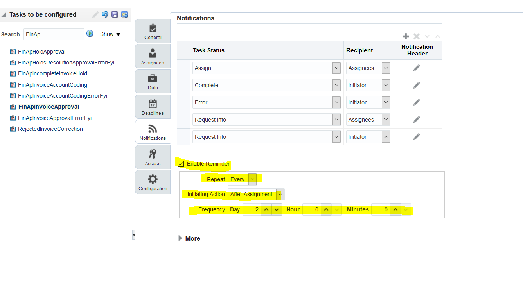Move notification up using the up chevron icon

click(x=438, y=36)
